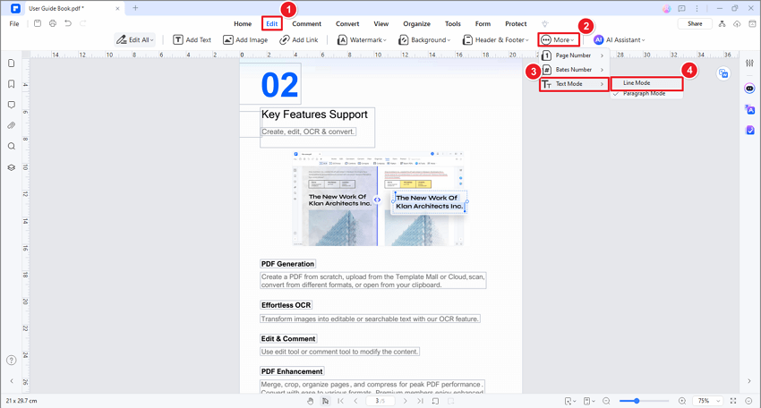Click the Save icon in the toolbar

pyautogui.click(x=38, y=23)
